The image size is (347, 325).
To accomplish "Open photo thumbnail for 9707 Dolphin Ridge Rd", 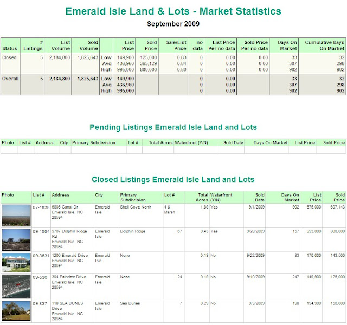I will (16, 239).
